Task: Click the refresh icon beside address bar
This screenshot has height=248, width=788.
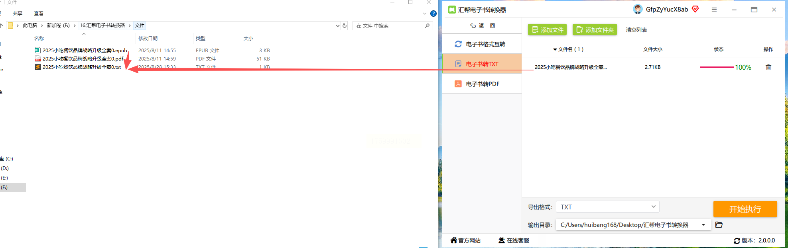Action: [345, 25]
